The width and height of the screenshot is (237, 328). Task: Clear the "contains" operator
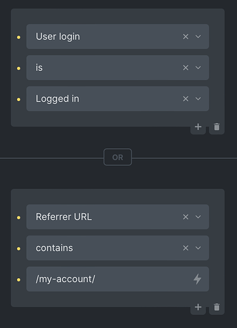(x=186, y=248)
